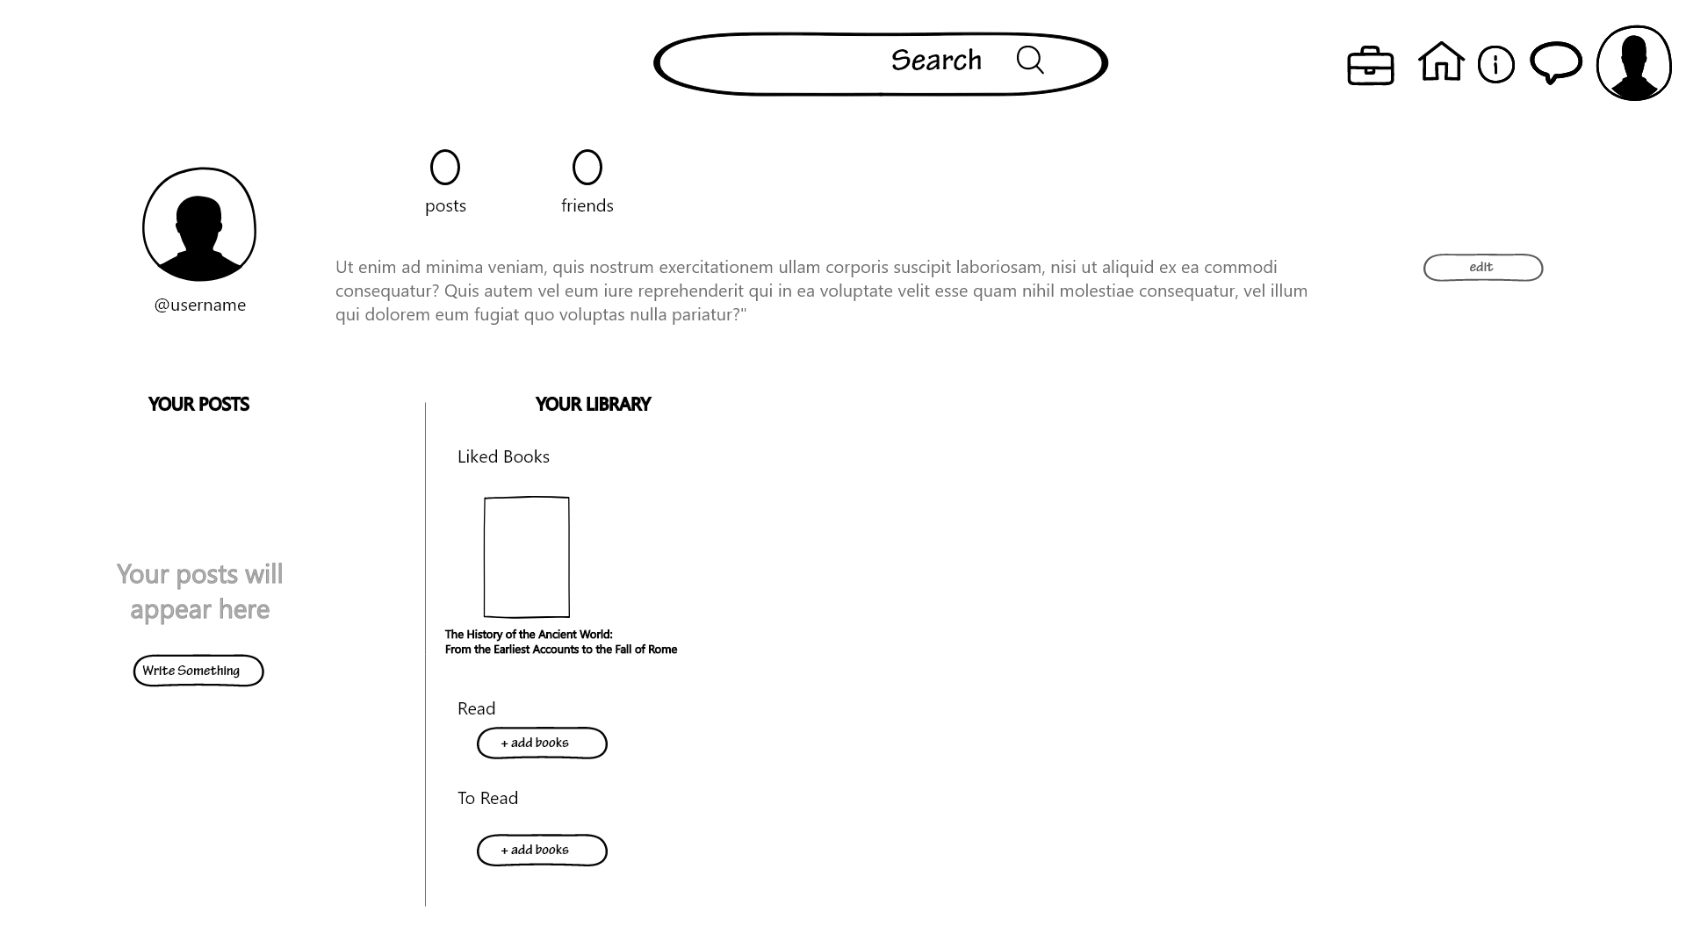The height and width of the screenshot is (948, 1686).
Task: Click '+ add books' under Read section
Action: 541,742
